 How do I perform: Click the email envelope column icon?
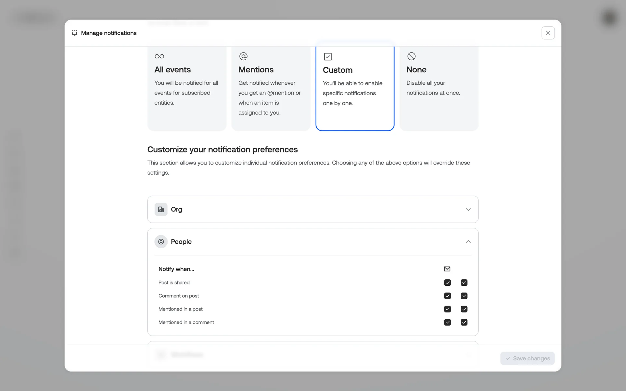coord(447,269)
